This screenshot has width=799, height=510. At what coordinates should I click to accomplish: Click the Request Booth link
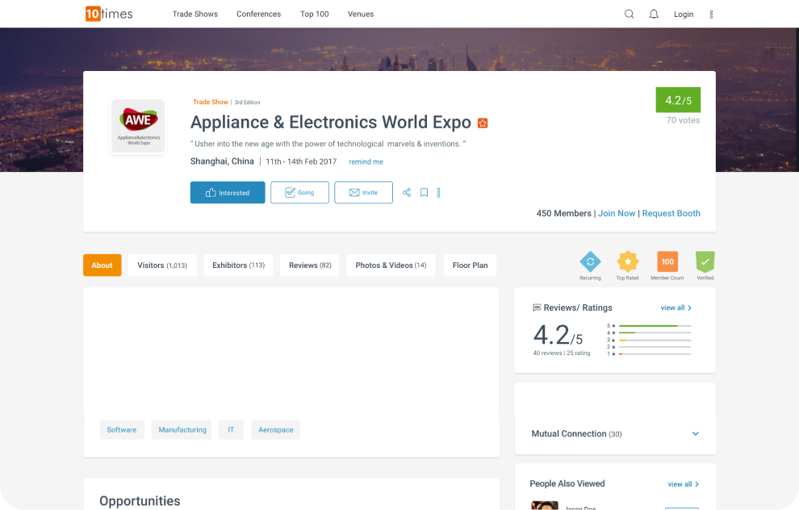(x=671, y=214)
